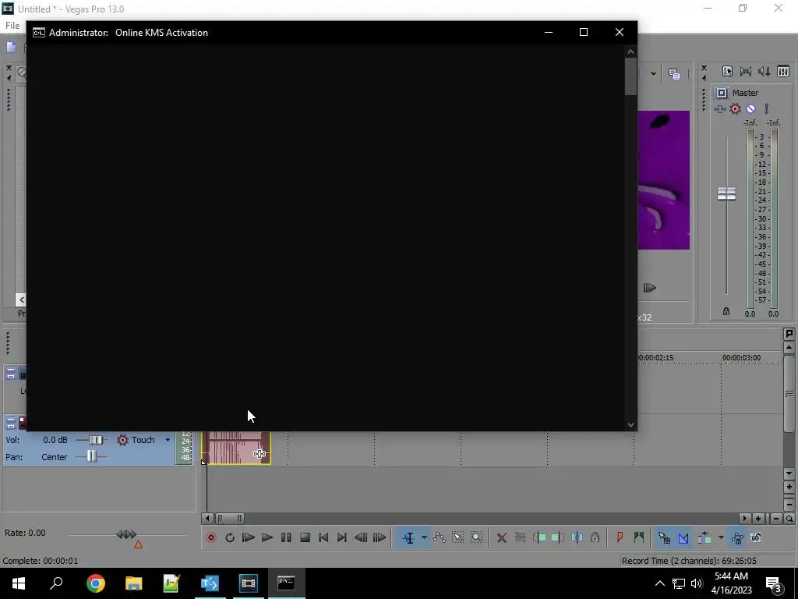Toggle Lock Envelopes to Events icon

click(x=737, y=537)
